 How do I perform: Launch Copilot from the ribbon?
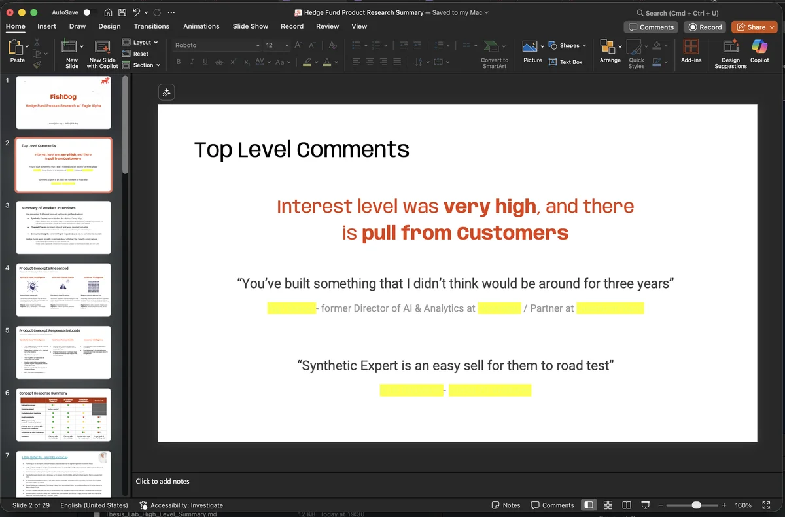(x=759, y=52)
